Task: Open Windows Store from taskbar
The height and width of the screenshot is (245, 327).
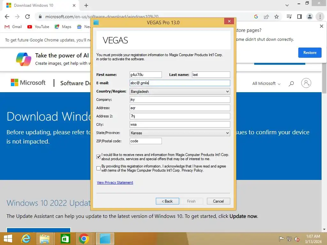Action: pyautogui.click(x=65, y=239)
